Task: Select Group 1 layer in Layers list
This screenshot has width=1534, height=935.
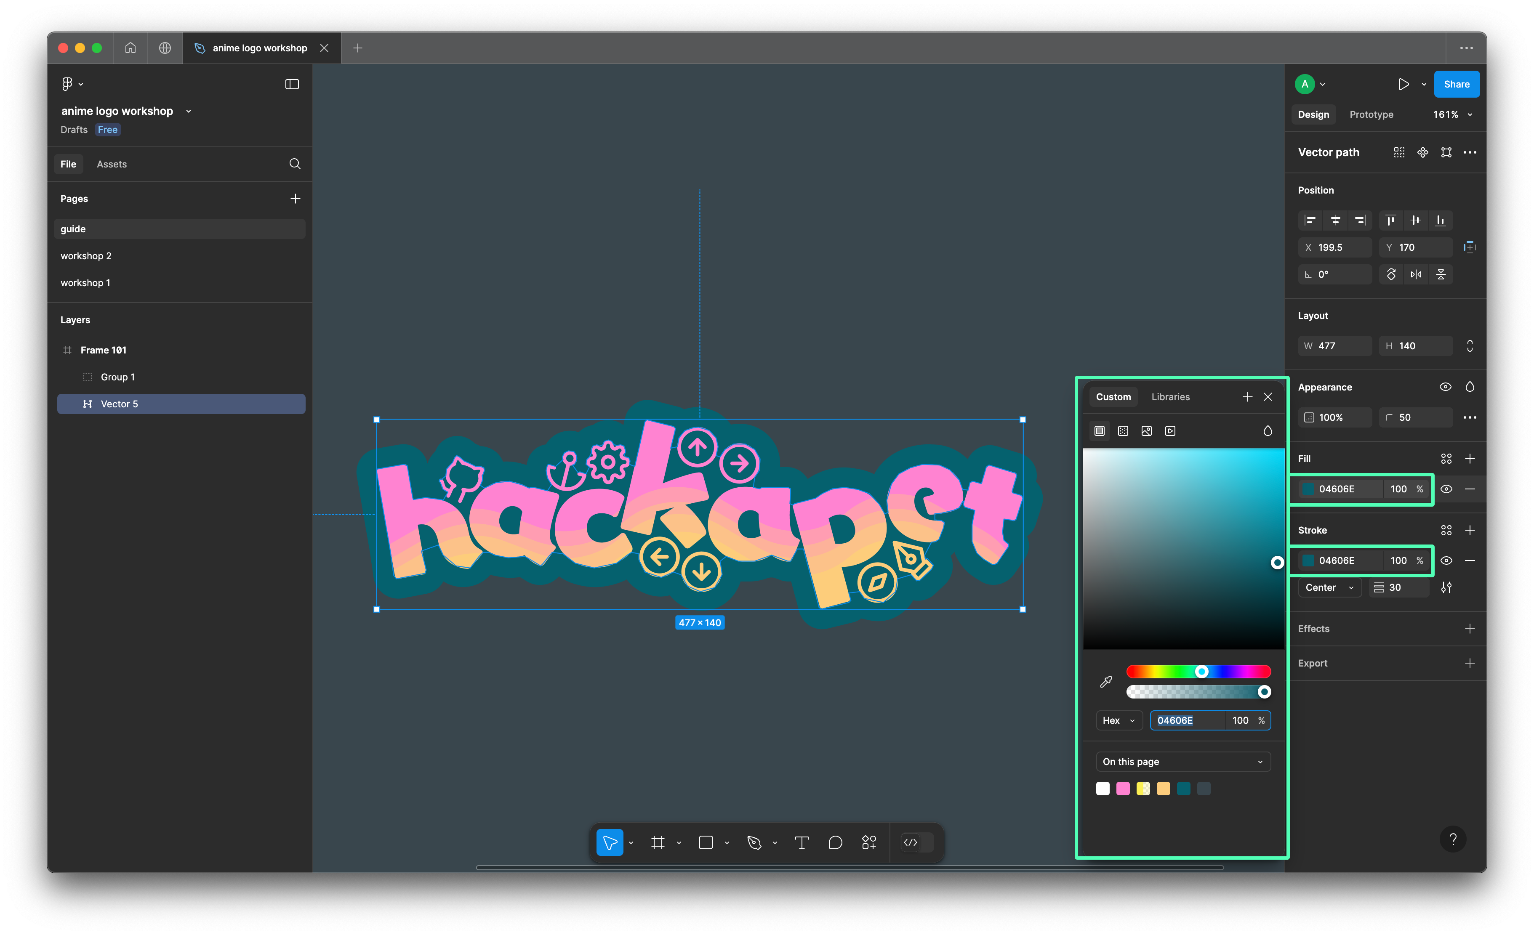Action: pyautogui.click(x=118, y=377)
